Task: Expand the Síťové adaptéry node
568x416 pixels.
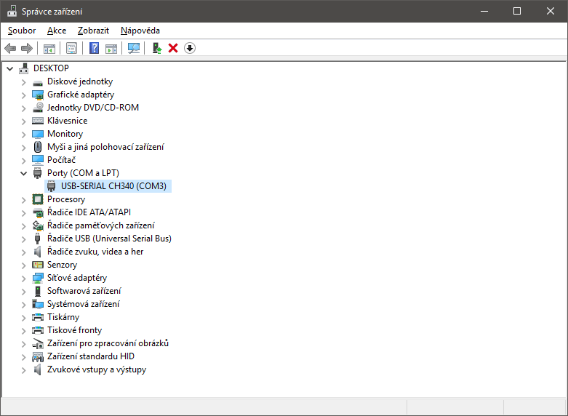Action: 23,278
